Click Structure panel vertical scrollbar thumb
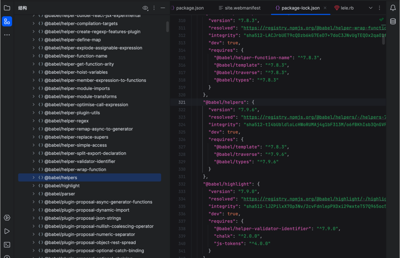The image size is (400, 258). click(167, 26)
